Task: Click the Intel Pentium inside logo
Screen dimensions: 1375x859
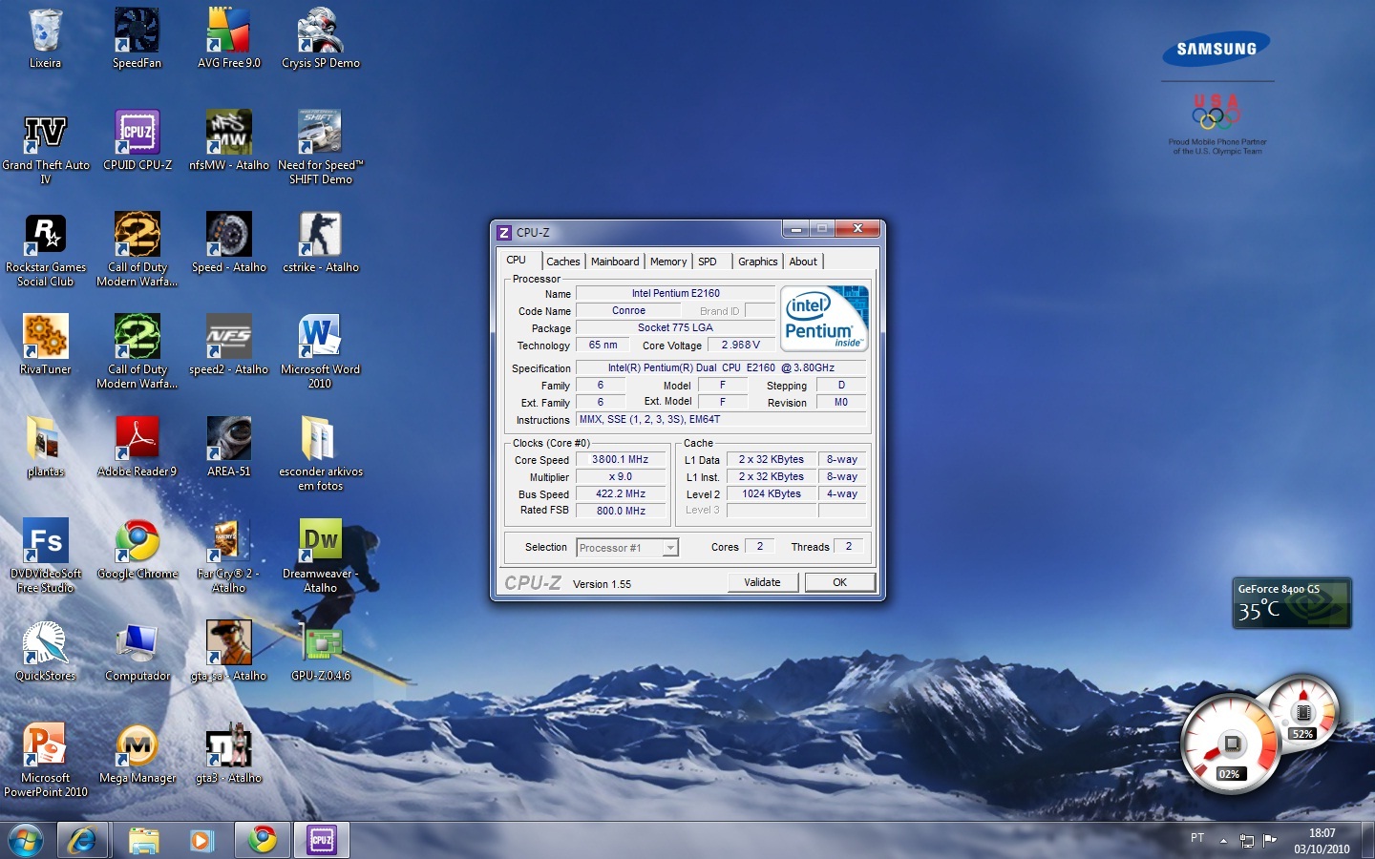Action: (824, 319)
